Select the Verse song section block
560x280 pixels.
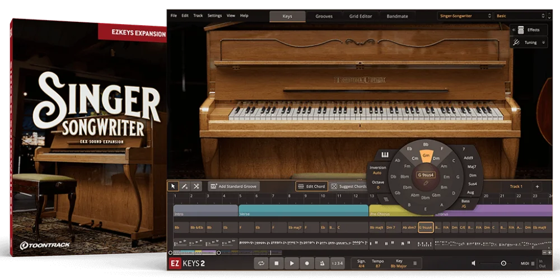[x=304, y=211]
